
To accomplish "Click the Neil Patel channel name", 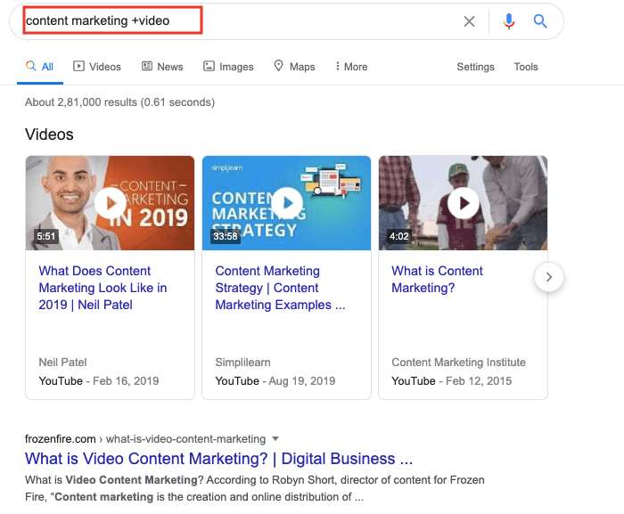I will (x=62, y=362).
